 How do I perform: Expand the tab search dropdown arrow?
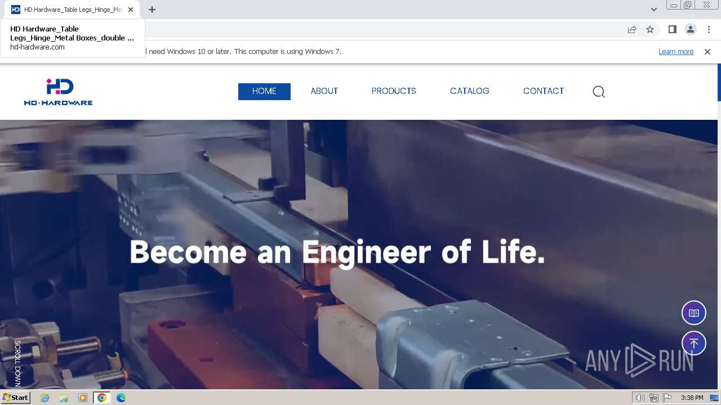[653, 10]
